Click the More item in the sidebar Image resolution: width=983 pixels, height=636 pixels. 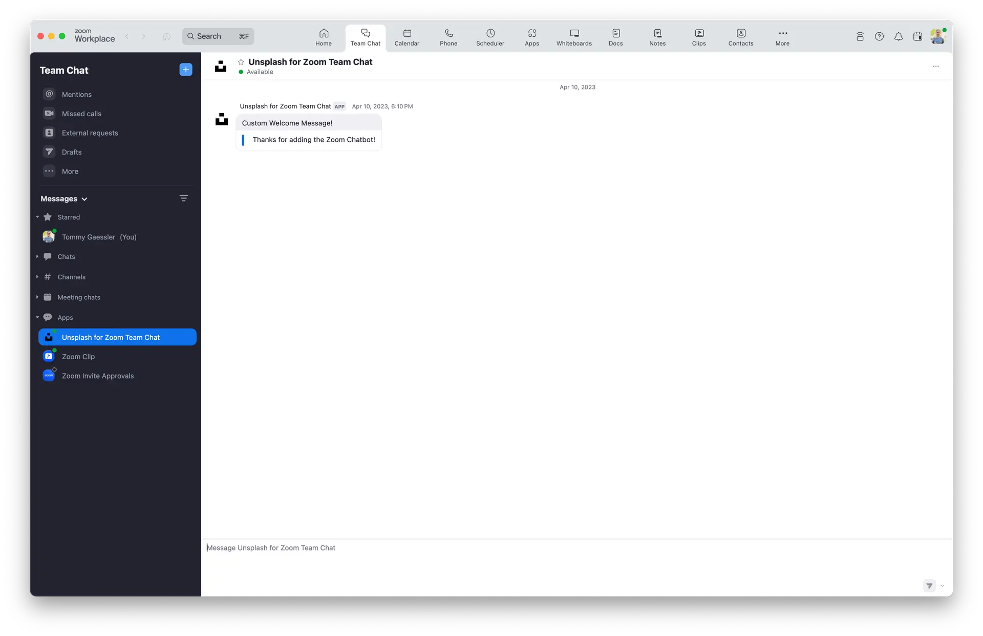point(70,171)
